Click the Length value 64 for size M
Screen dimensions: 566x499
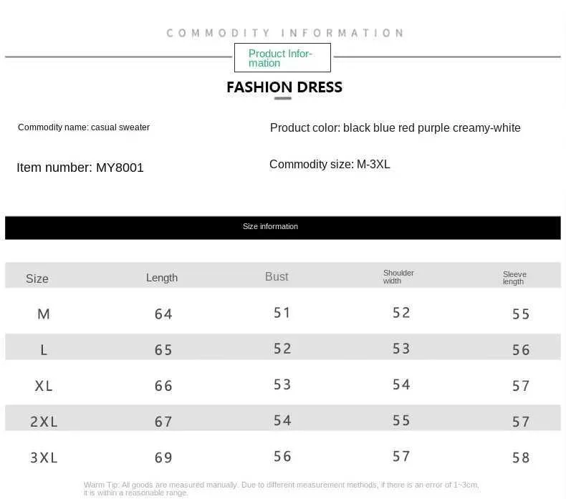[x=163, y=314]
